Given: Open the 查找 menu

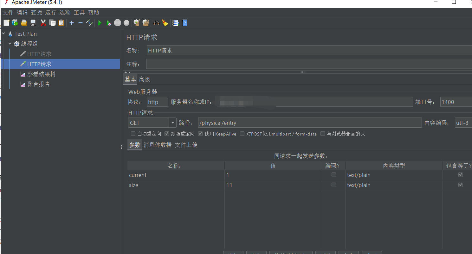Looking at the screenshot, I should tap(36, 12).
